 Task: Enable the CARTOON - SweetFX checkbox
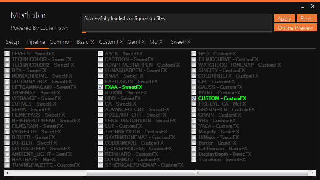point(101,59)
